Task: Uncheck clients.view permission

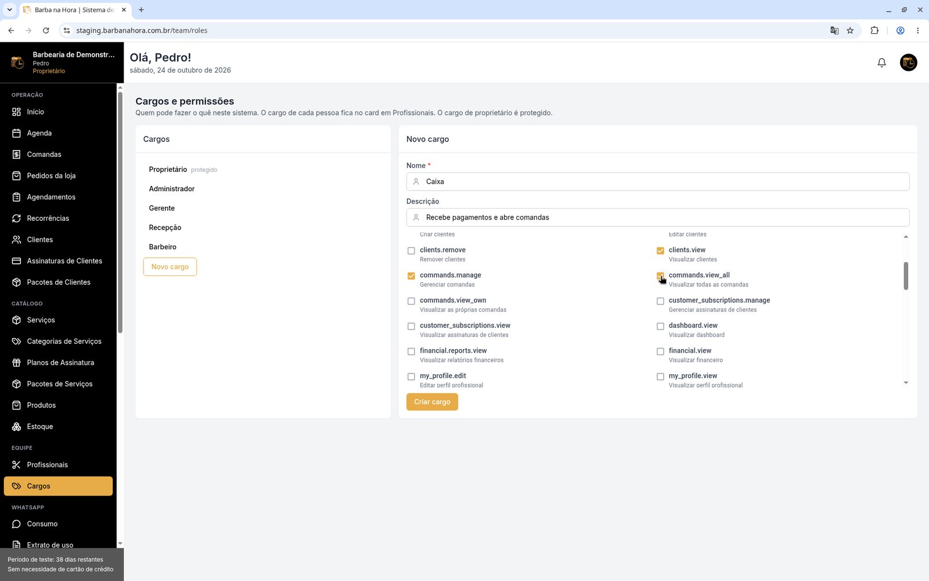Action: [x=660, y=251]
